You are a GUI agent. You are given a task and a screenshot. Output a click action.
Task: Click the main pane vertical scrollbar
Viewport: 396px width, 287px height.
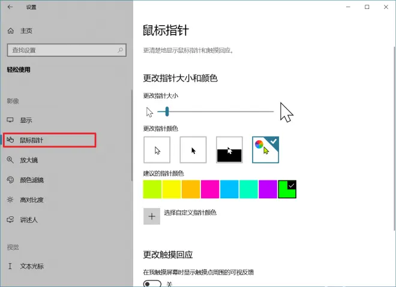(394, 138)
